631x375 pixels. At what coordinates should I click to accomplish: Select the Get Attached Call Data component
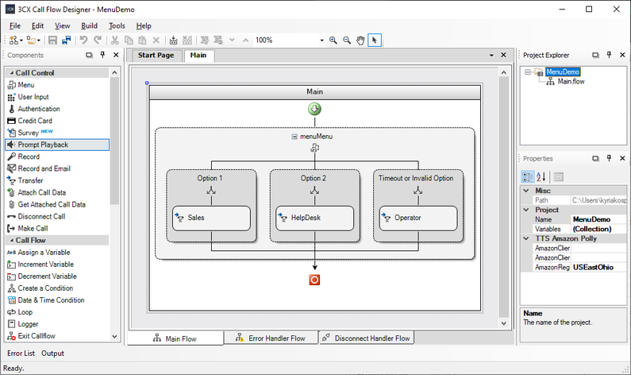[56, 204]
